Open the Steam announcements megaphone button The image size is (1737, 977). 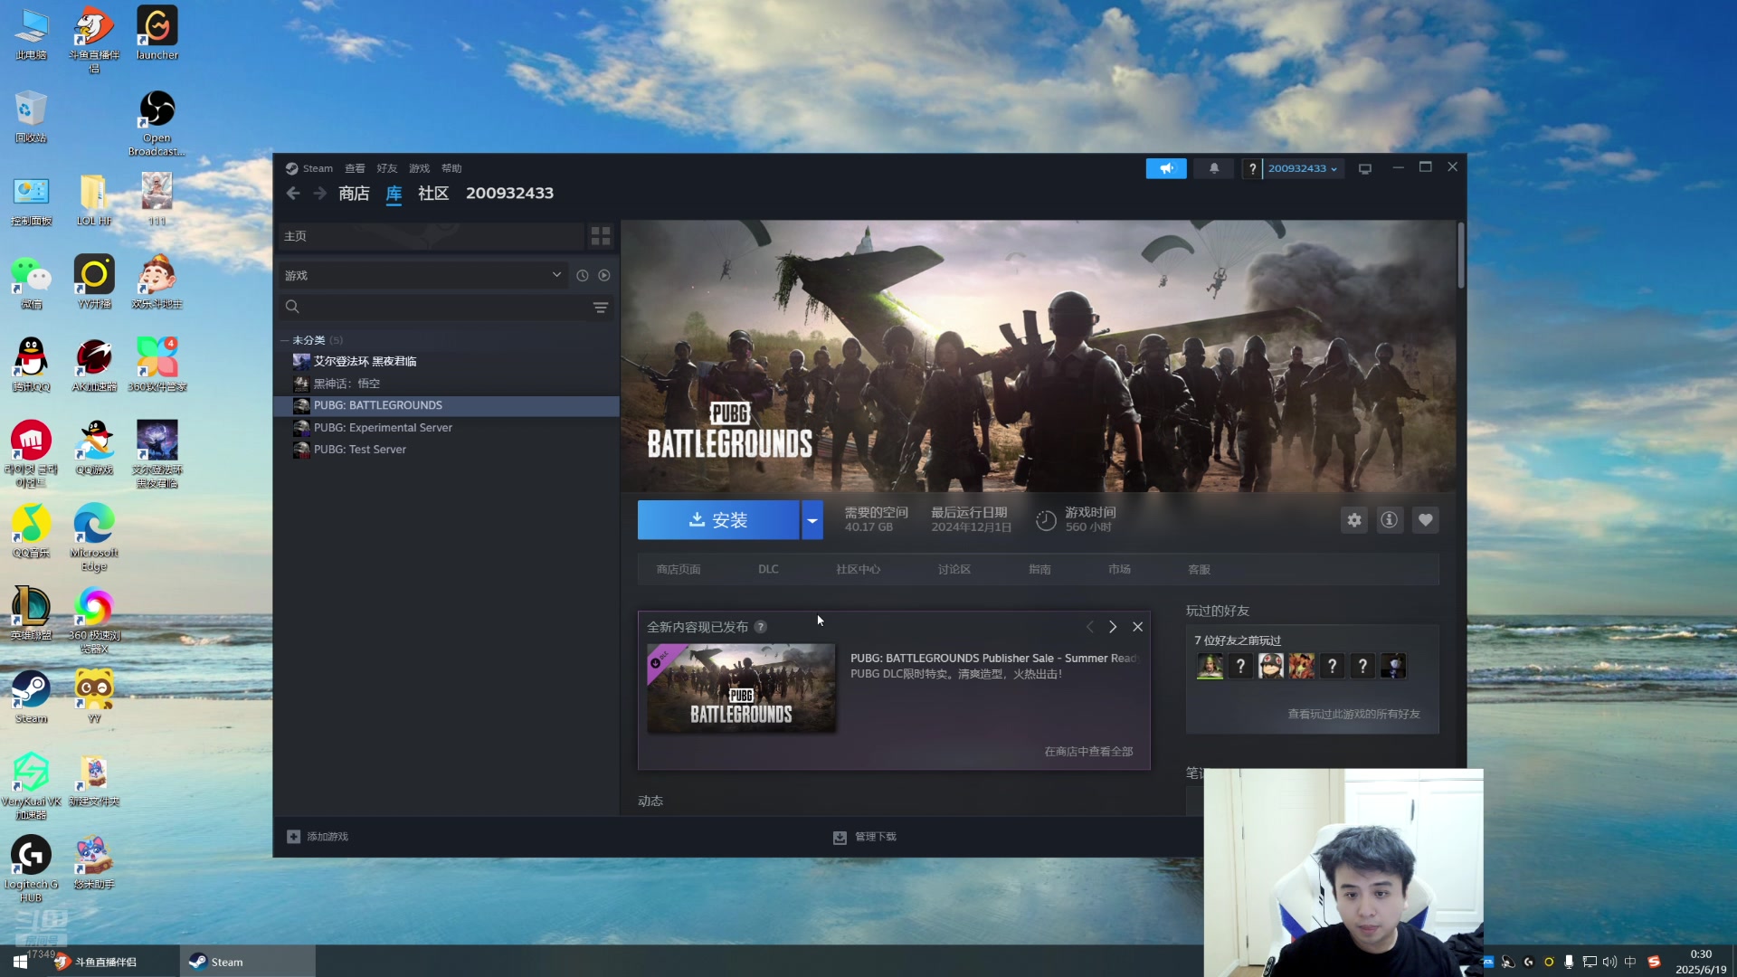[1166, 168]
